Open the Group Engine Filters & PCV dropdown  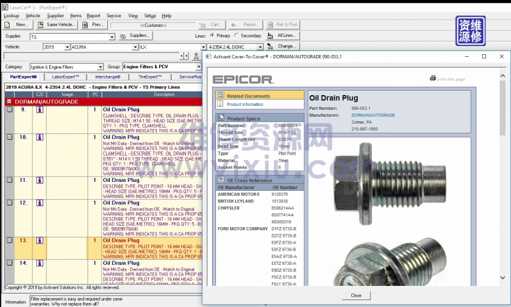coord(199,67)
